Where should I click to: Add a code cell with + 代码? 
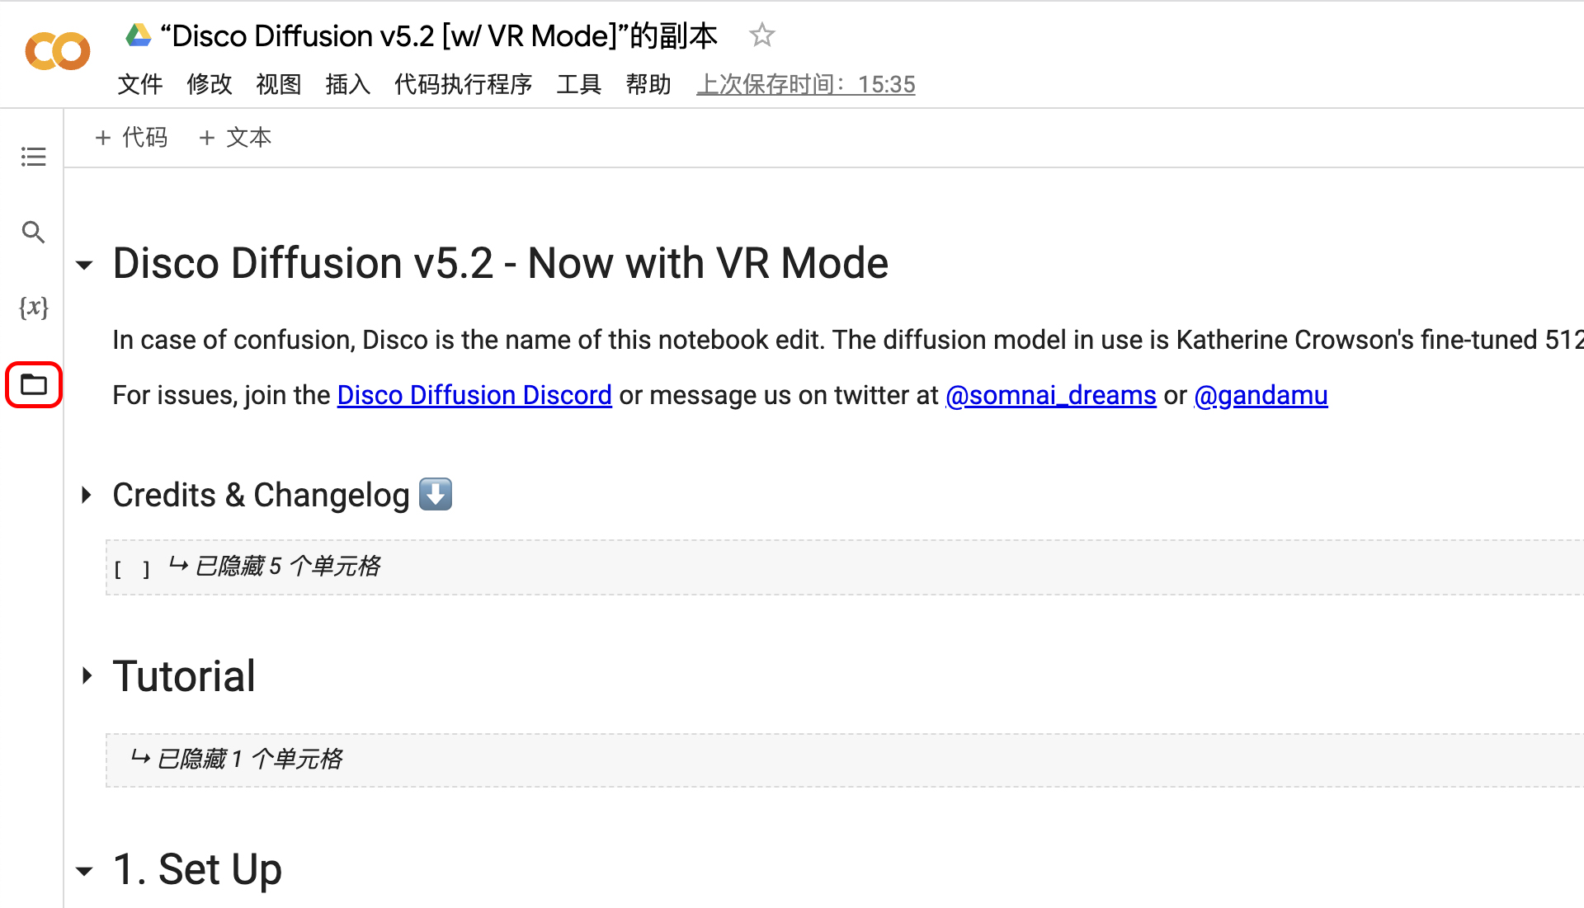(x=132, y=138)
